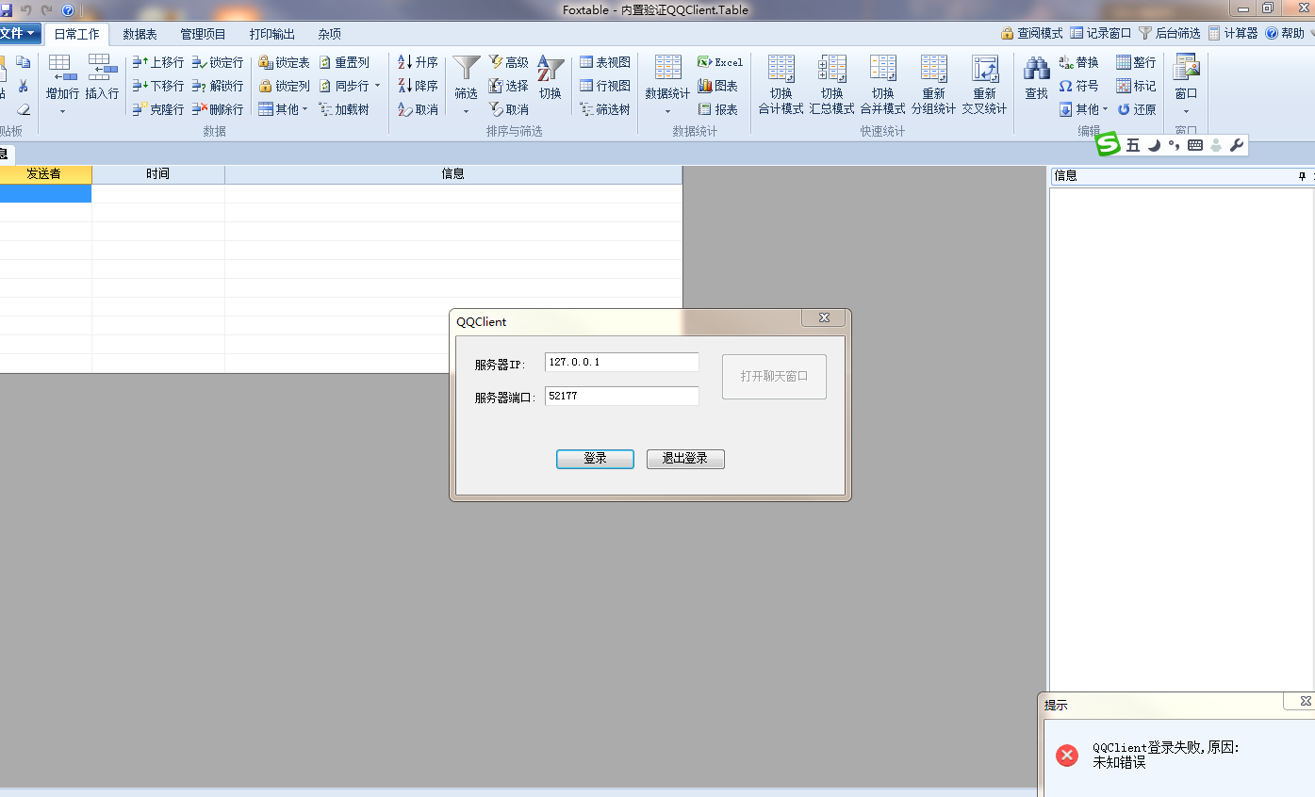
Task: Toggle 查阅模式 read-only mode
Action: tap(1031, 33)
